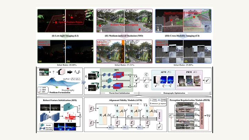Image resolution: width=249 pixels, height=140 pixels.
Task: Click the "Problem Formulation" label
Action: pos(60,93)
